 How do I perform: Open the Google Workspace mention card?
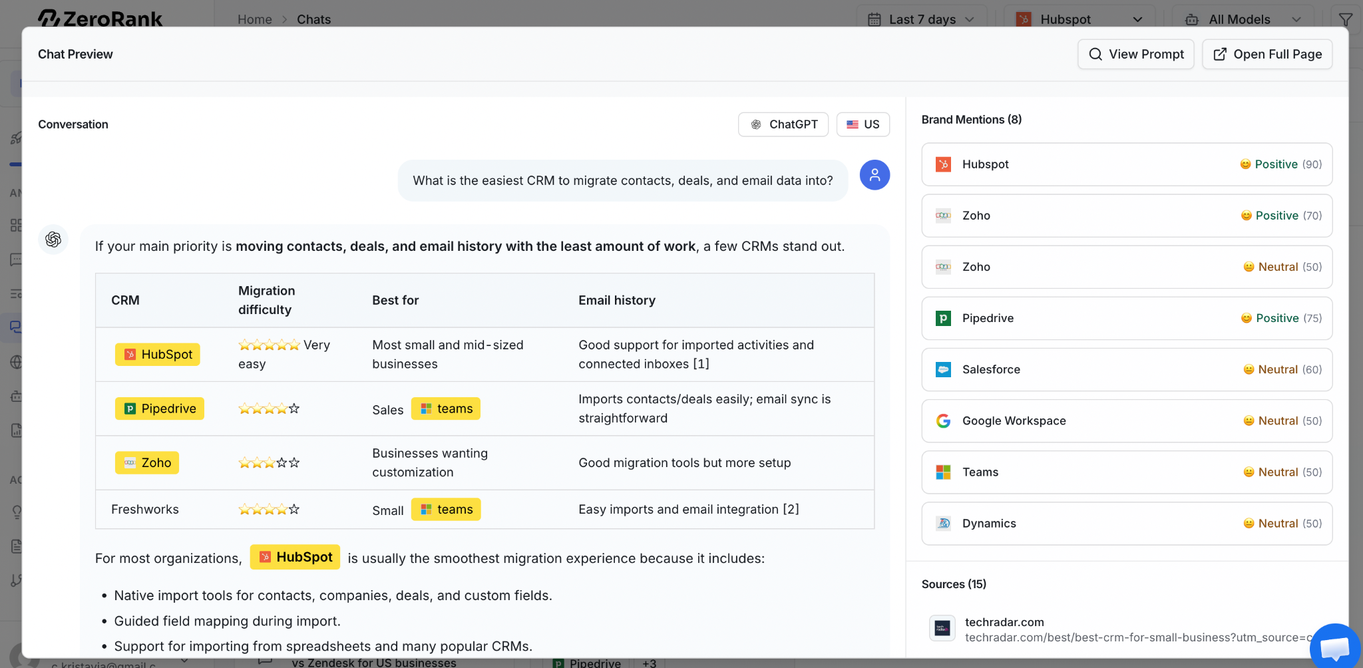tap(1127, 420)
